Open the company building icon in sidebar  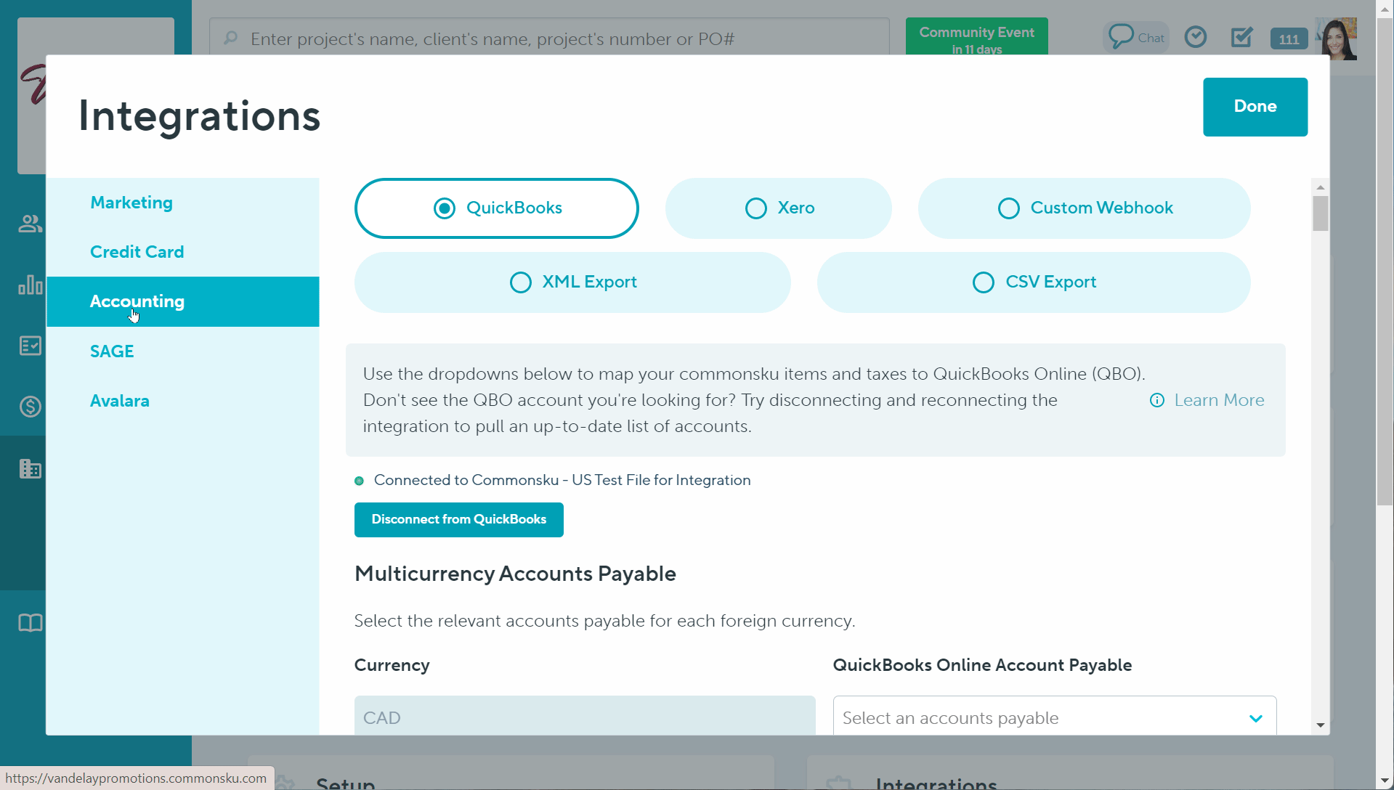pyautogui.click(x=30, y=468)
